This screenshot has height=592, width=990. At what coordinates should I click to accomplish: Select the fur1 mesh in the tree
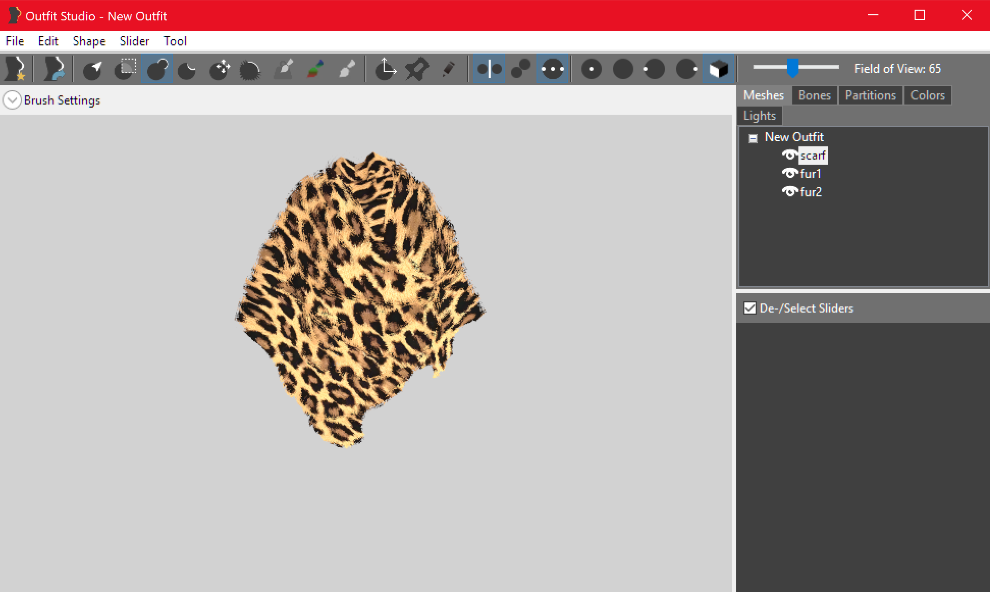tap(810, 174)
